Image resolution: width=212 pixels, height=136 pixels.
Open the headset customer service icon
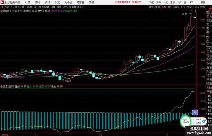click(x=179, y=2)
